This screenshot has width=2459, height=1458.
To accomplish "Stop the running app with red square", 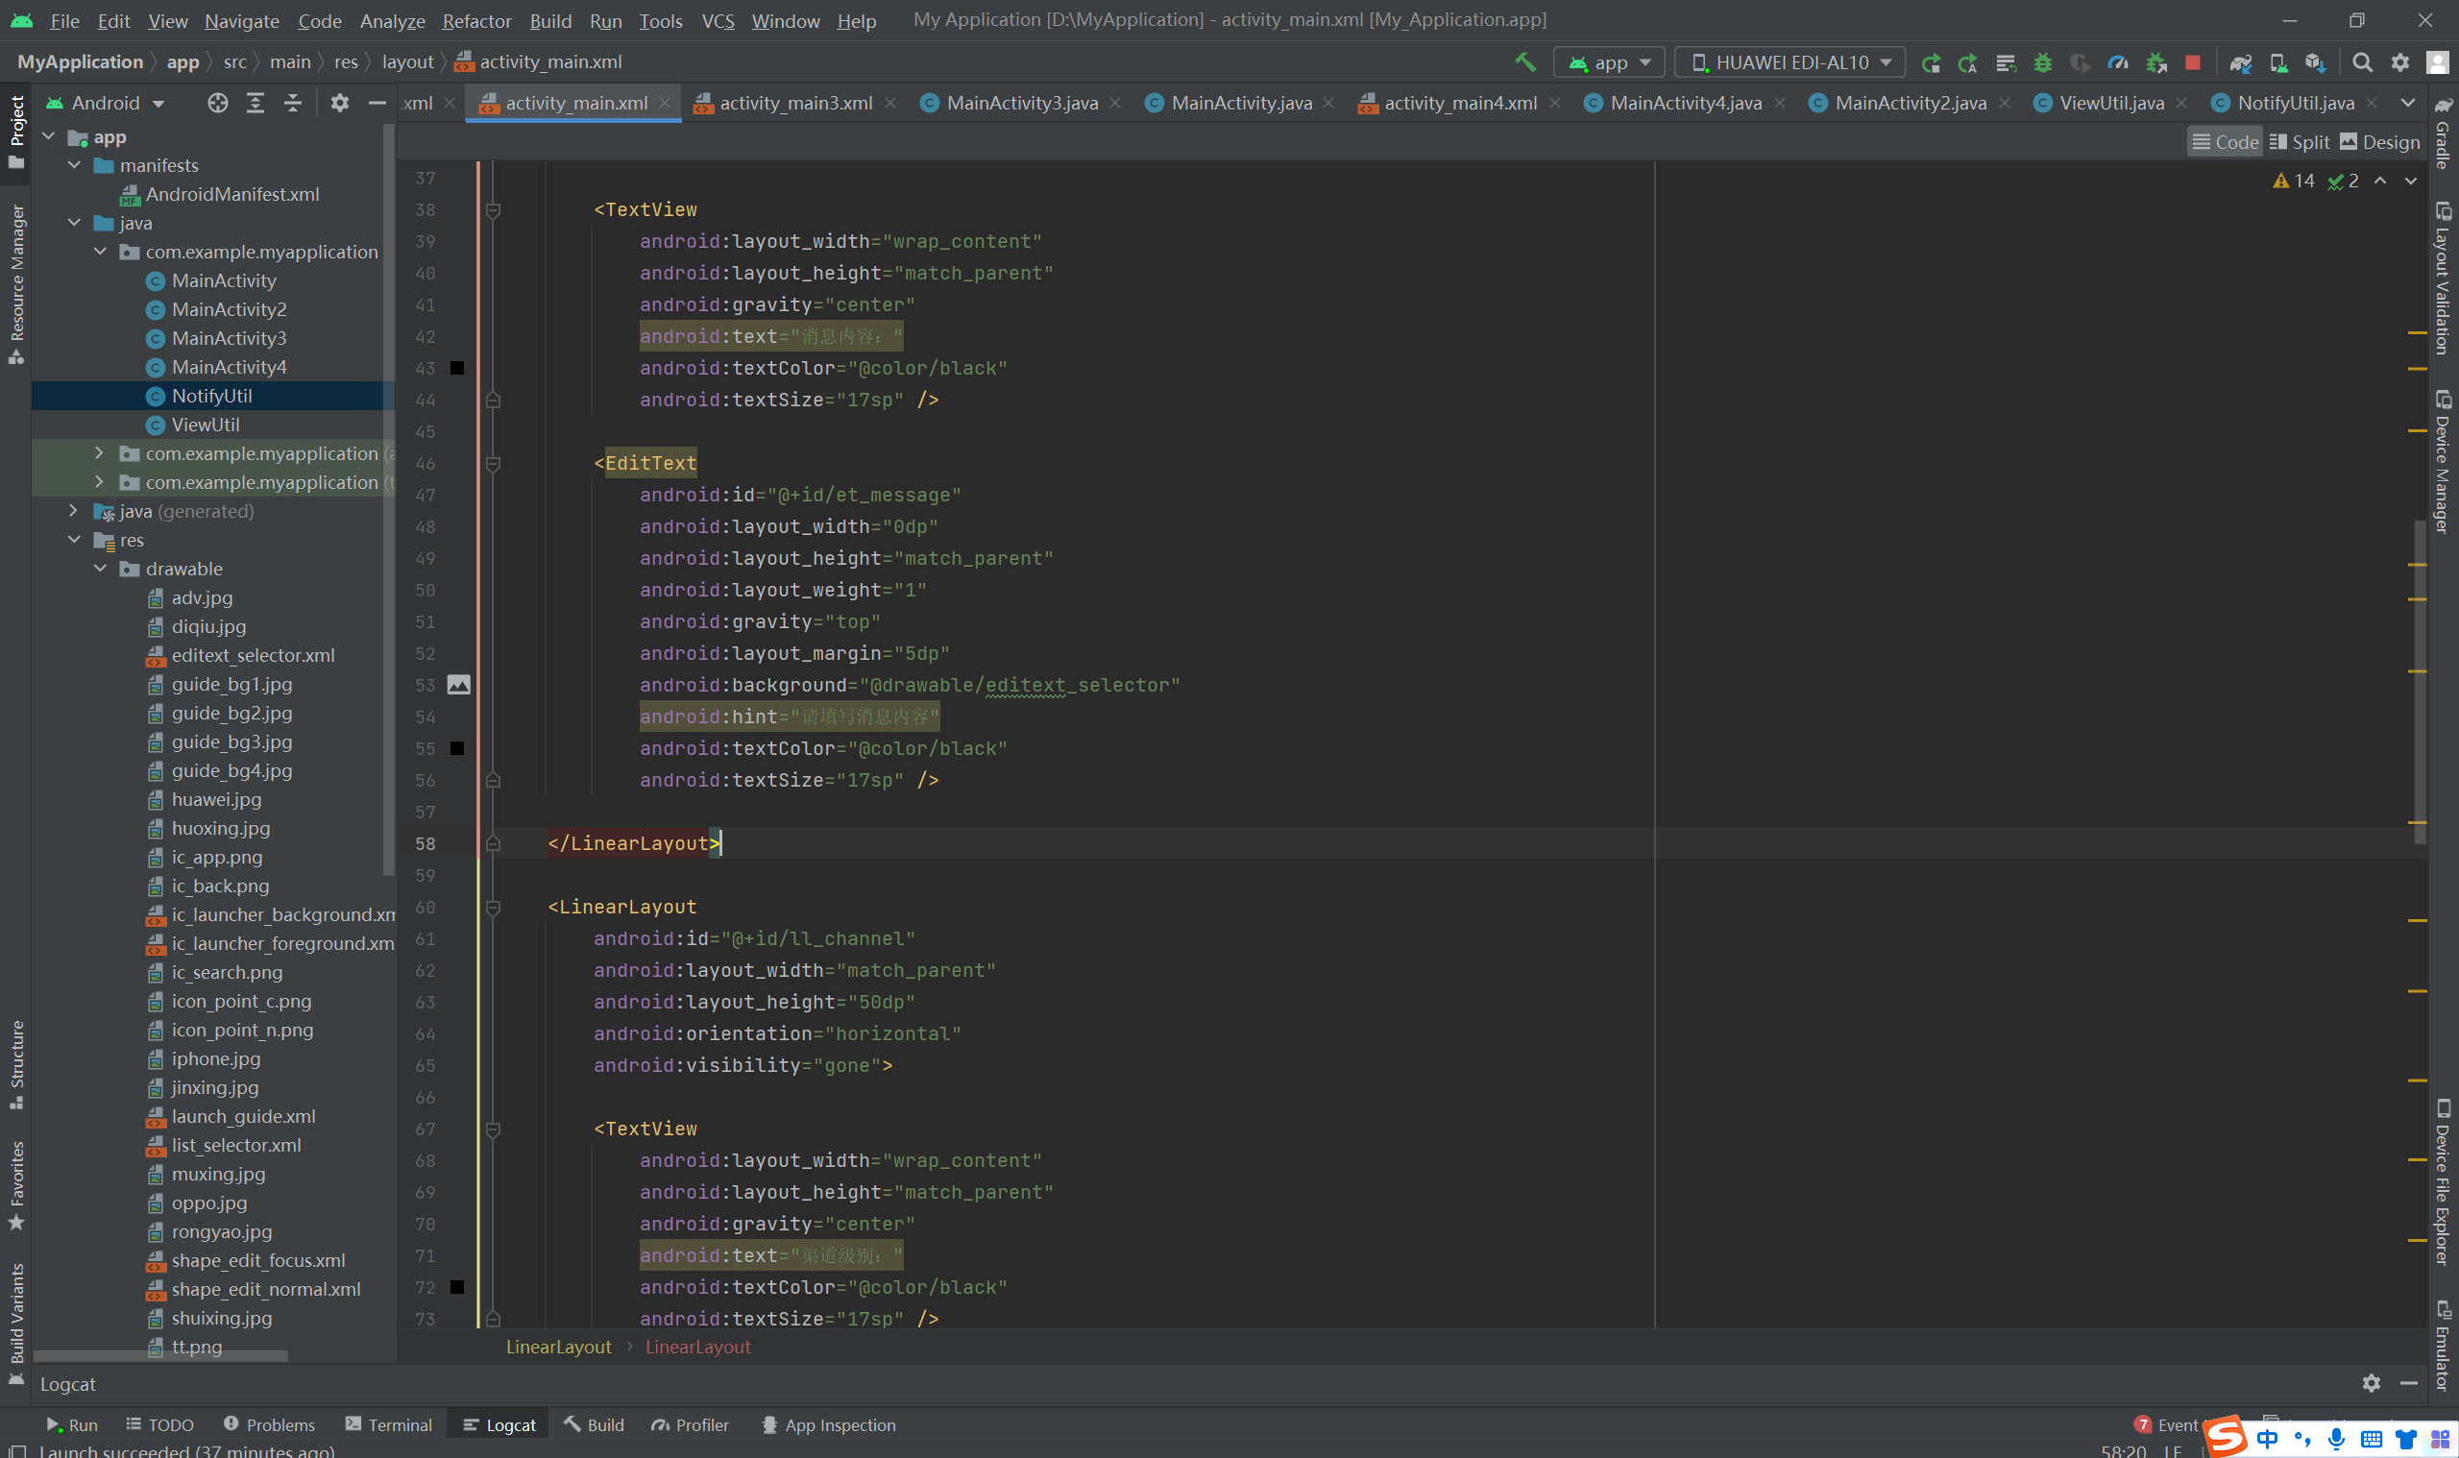I will (2193, 62).
